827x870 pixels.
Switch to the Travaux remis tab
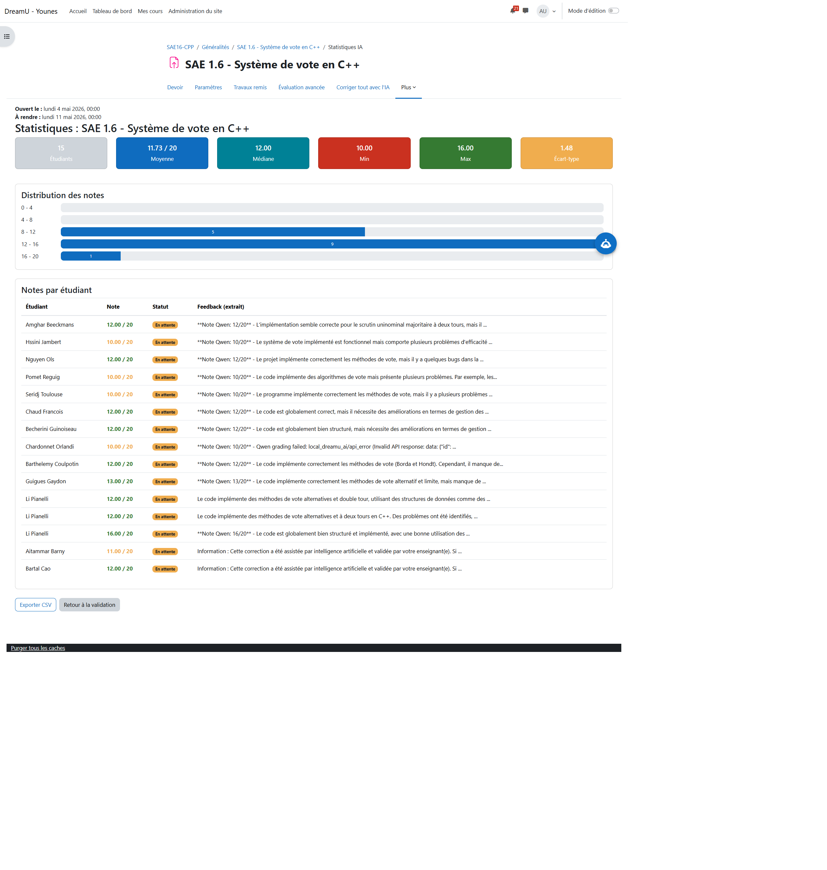click(x=250, y=87)
